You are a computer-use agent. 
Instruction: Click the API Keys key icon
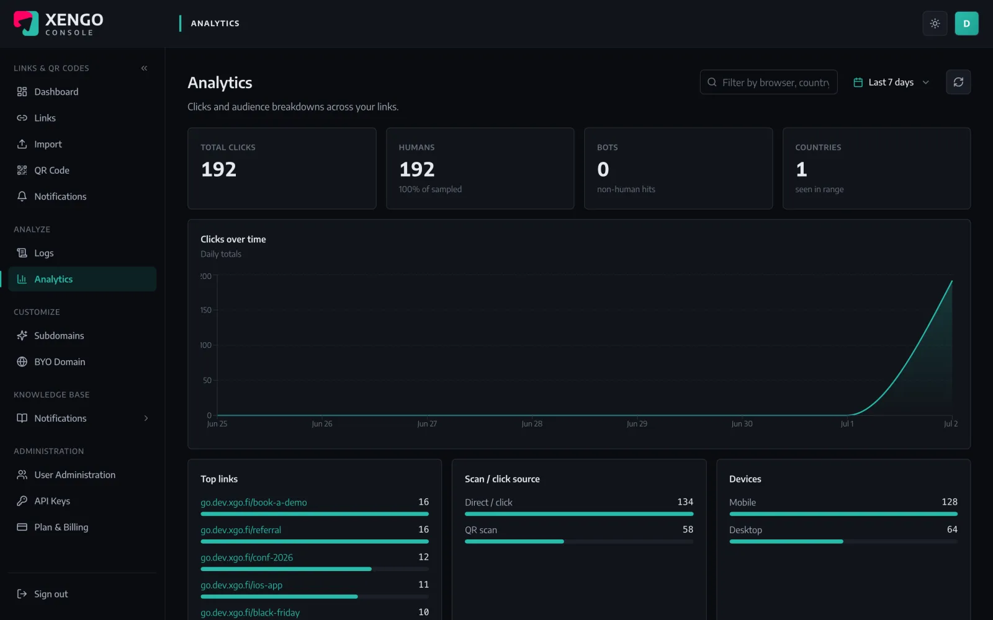(x=22, y=501)
